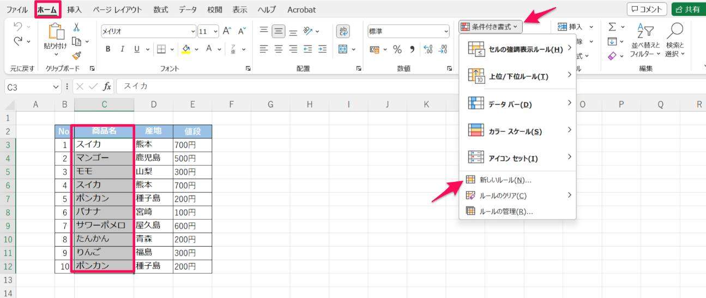
Task: Align text right horizontally
Action: tap(293, 49)
